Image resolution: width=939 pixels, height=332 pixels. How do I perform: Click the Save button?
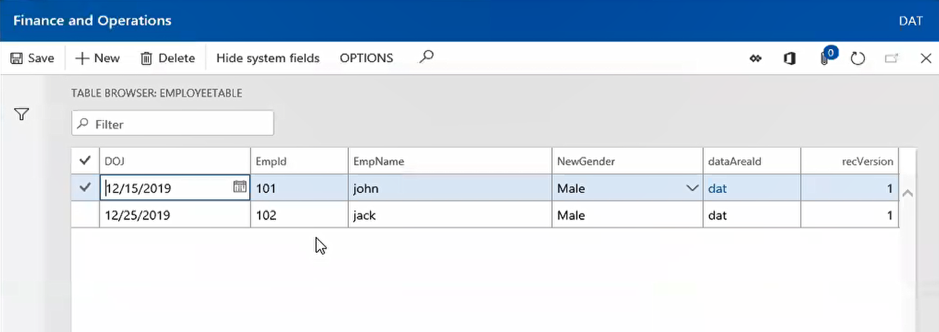click(x=32, y=58)
